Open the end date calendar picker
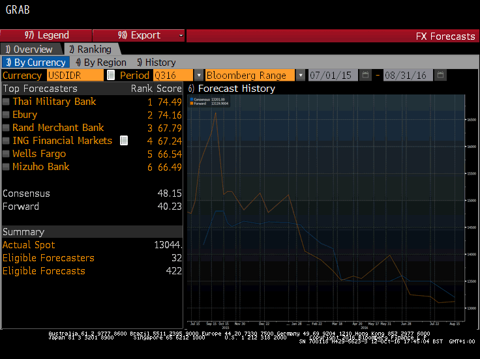The width and height of the screenshot is (480, 359). coord(440,75)
